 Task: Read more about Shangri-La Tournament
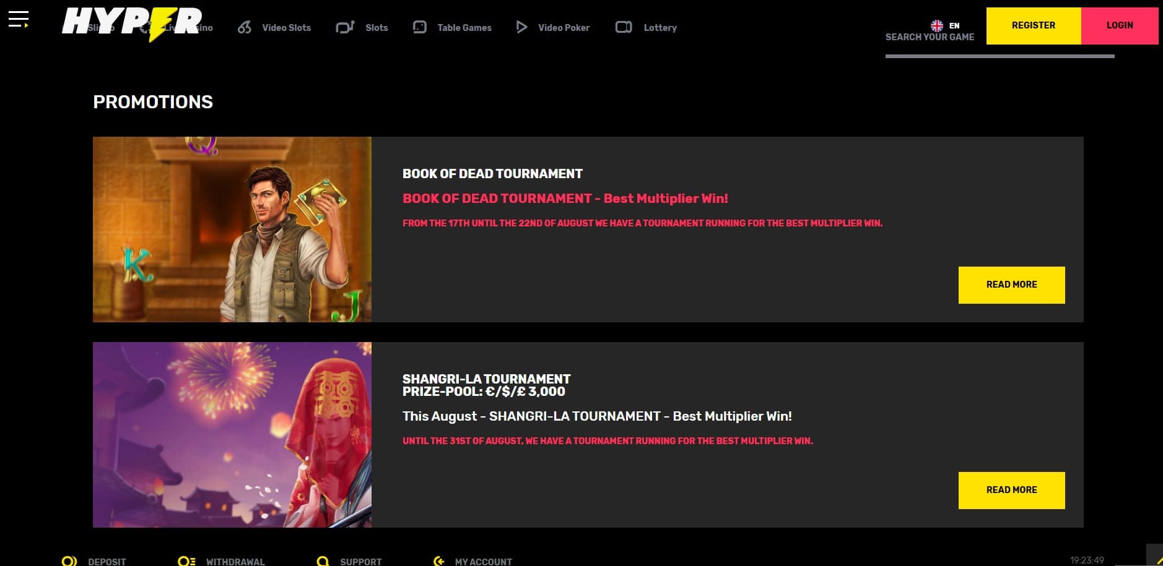[1011, 490]
